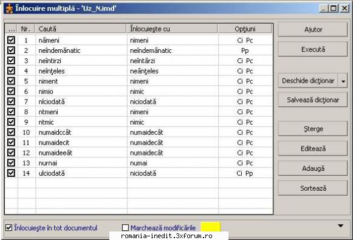The image size is (353, 240).
Task: Select search term neîntirzi
Action: point(50,61)
